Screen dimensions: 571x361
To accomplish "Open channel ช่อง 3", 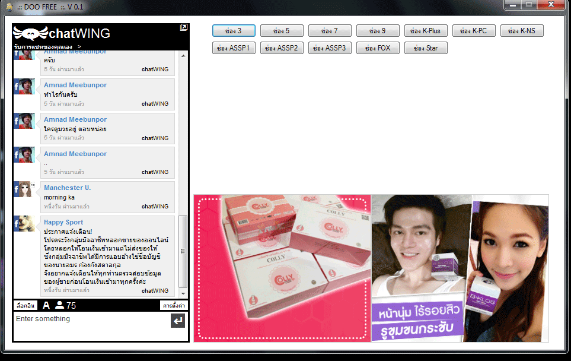I will point(234,31).
